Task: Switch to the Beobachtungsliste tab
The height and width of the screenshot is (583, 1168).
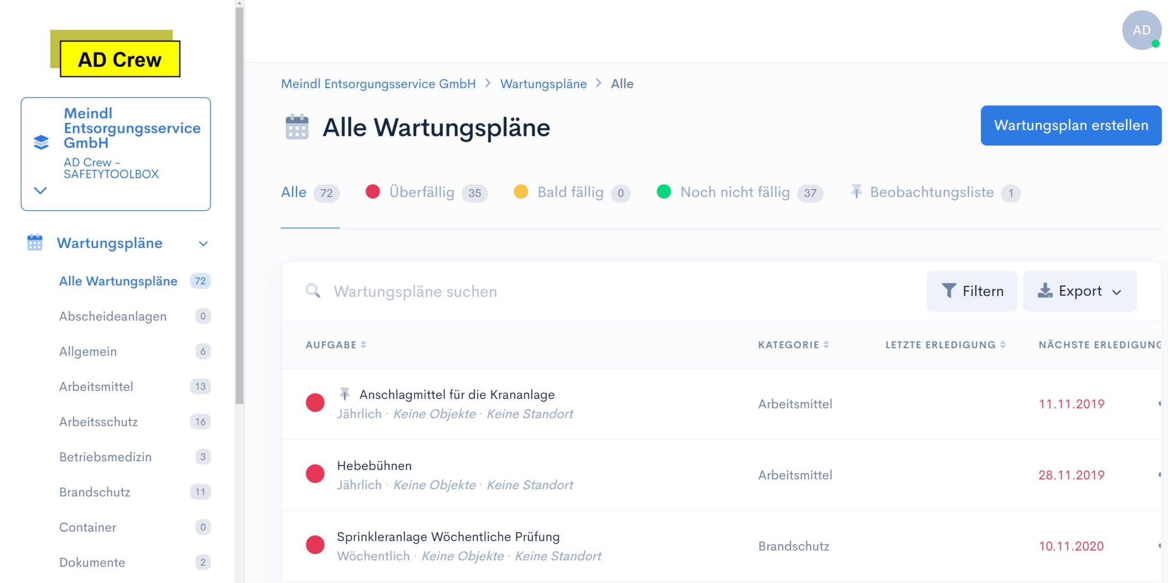Action: tap(932, 193)
